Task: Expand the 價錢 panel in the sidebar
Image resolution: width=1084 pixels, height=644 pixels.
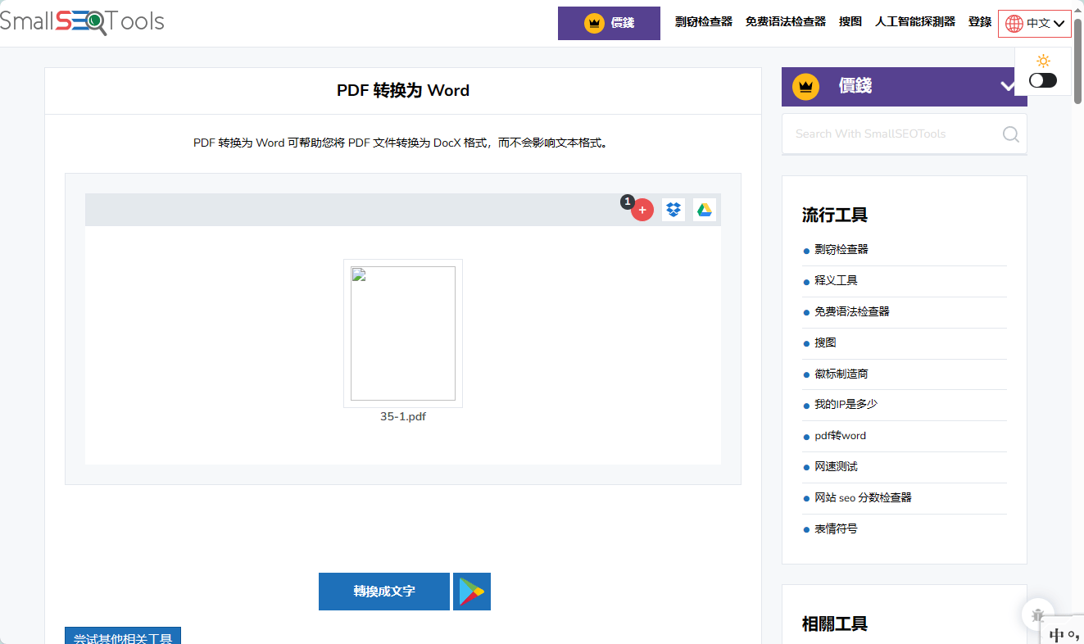Action: point(1007,86)
